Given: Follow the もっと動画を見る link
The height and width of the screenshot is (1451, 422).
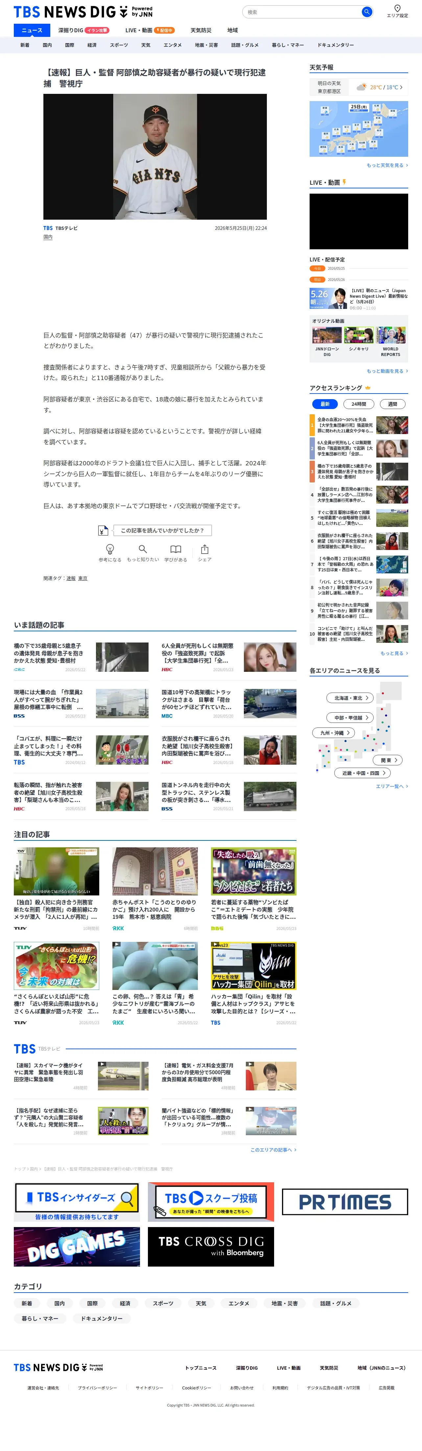Looking at the screenshot, I should tap(387, 371).
